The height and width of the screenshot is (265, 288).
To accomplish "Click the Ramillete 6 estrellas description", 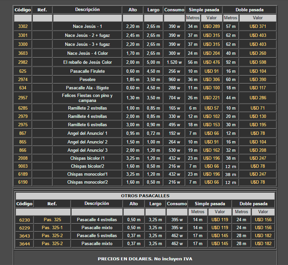I will point(87,125).
